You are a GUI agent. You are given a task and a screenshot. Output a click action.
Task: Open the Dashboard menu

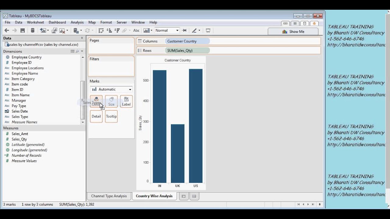57,22
